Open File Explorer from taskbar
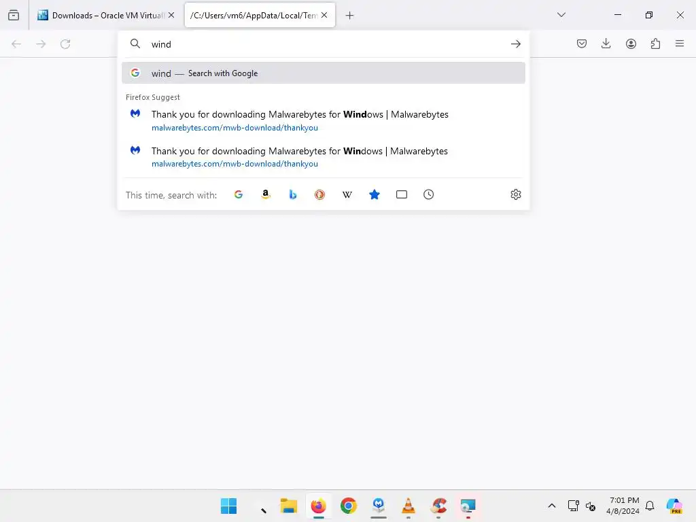The image size is (696, 522). pos(288,506)
